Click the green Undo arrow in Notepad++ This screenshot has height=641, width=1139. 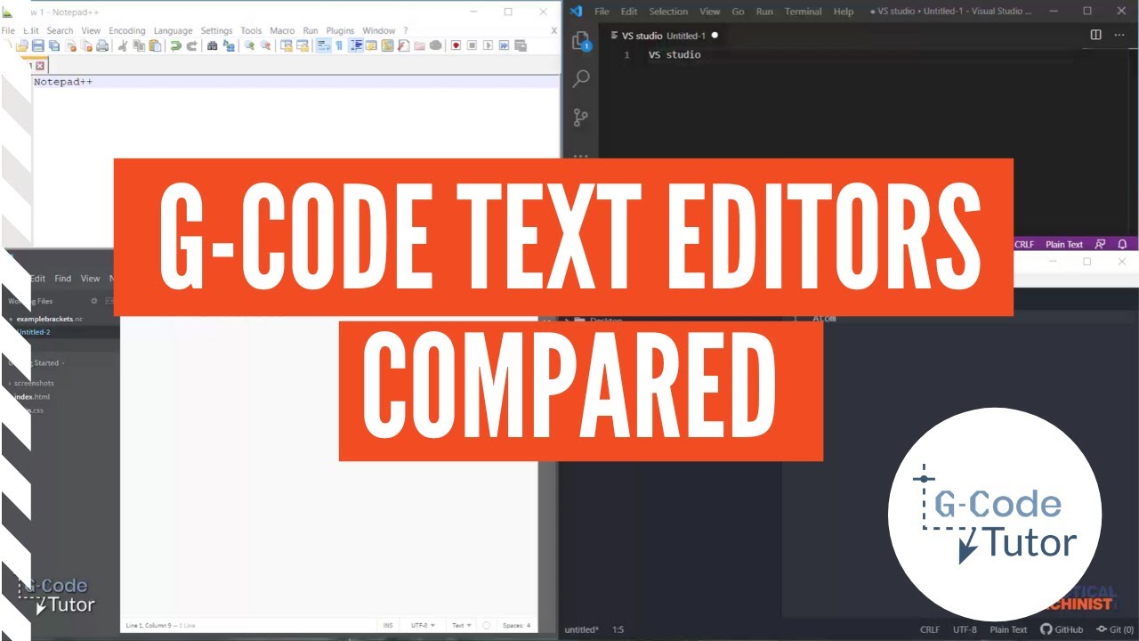pyautogui.click(x=176, y=45)
